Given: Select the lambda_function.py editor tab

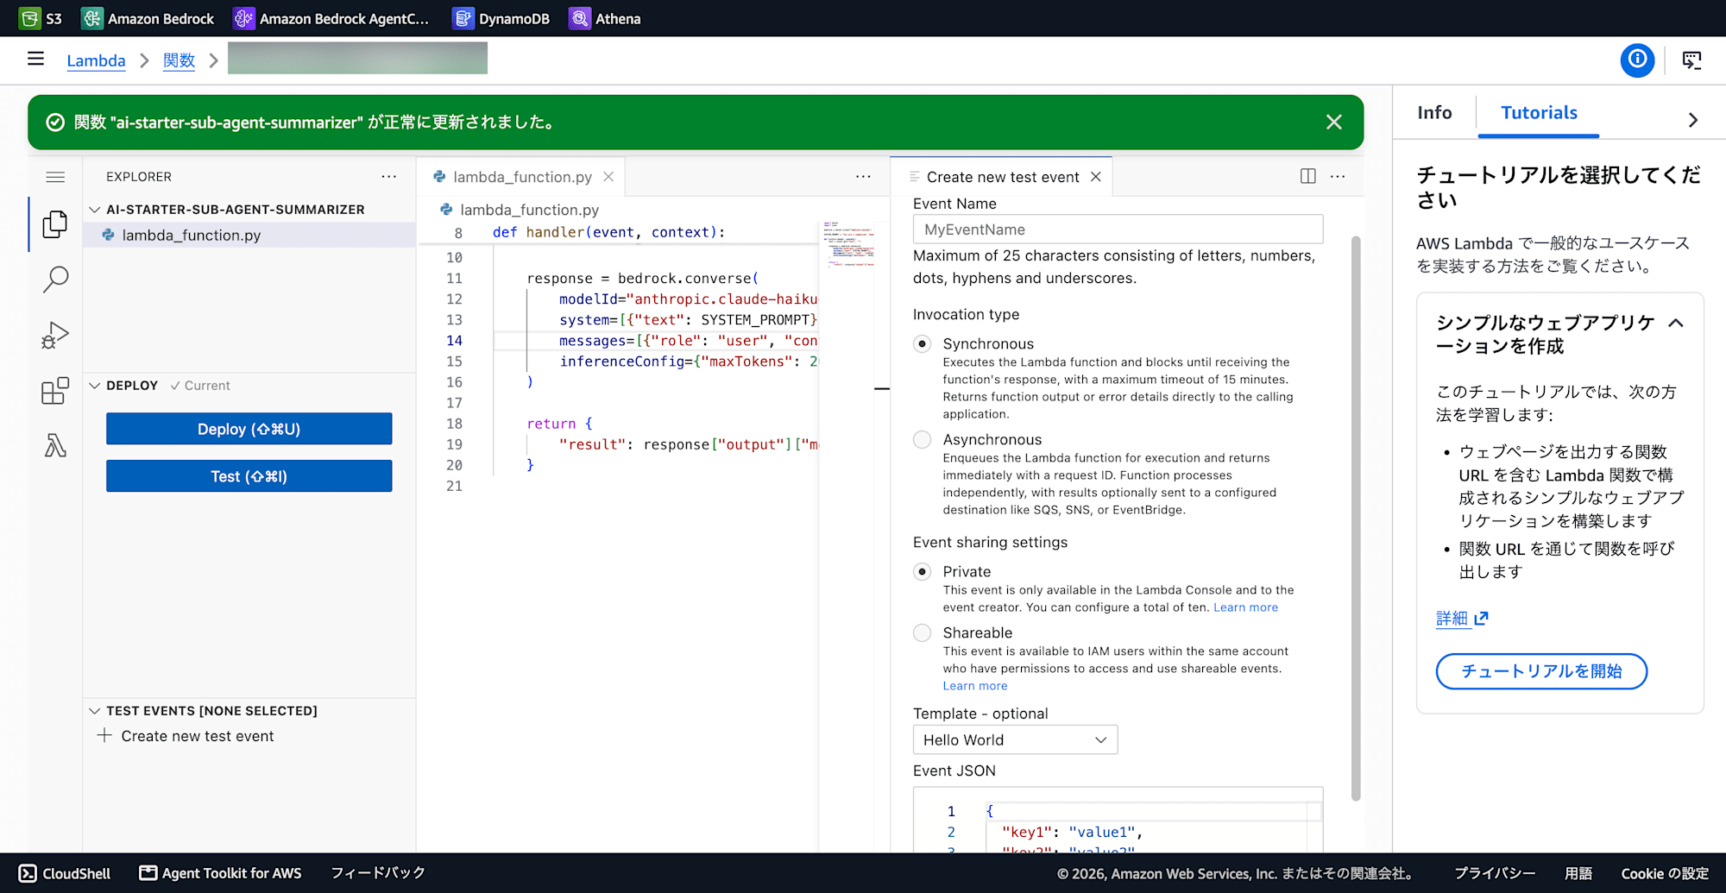Looking at the screenshot, I should point(522,177).
